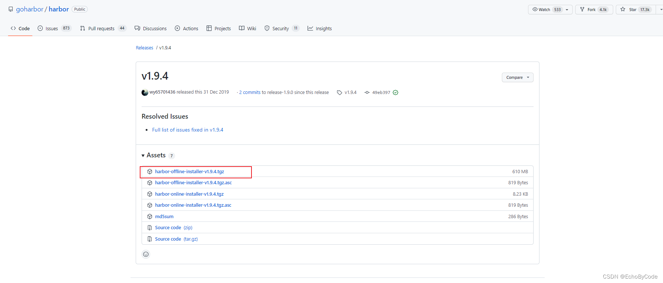This screenshot has width=663, height=283.
Task: Click the Resolved Issues heading
Action: coord(165,116)
